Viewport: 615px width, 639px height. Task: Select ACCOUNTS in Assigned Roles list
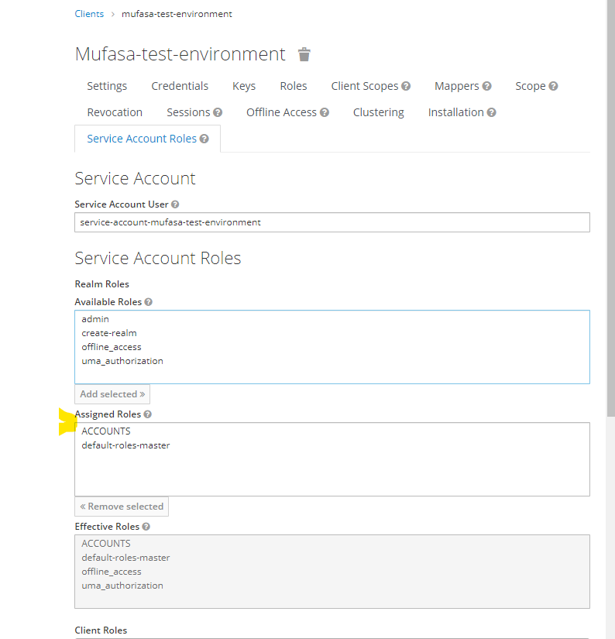click(106, 431)
